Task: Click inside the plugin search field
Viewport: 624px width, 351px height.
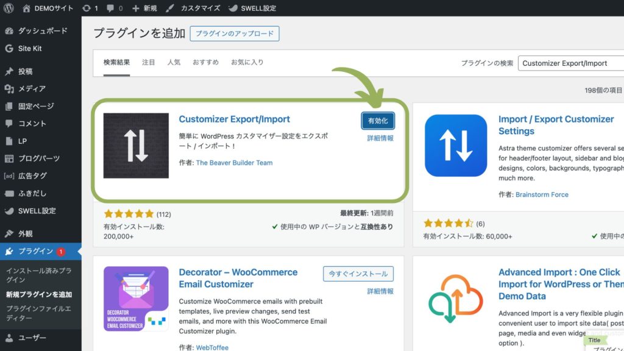Action: point(570,63)
